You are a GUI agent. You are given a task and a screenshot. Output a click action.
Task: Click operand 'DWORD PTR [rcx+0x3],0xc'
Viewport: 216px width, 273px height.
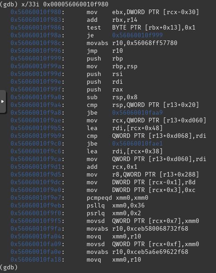154,190
